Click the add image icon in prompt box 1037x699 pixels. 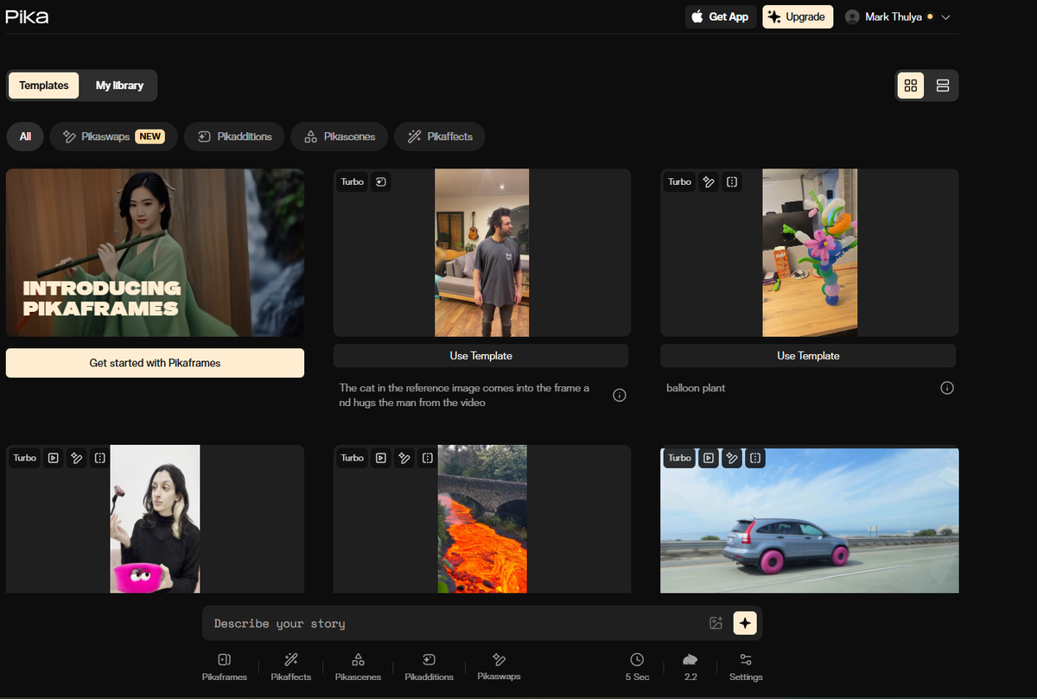[x=716, y=623]
